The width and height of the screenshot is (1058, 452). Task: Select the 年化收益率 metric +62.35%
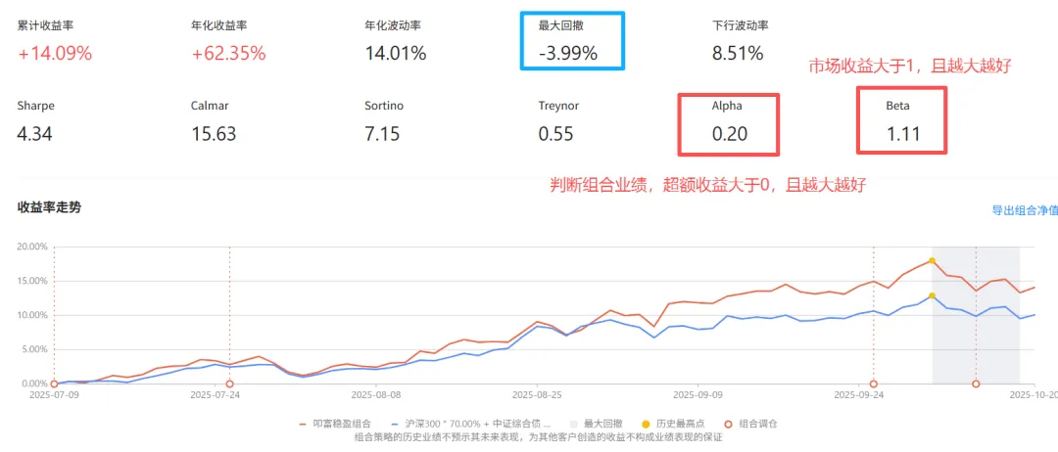(228, 54)
